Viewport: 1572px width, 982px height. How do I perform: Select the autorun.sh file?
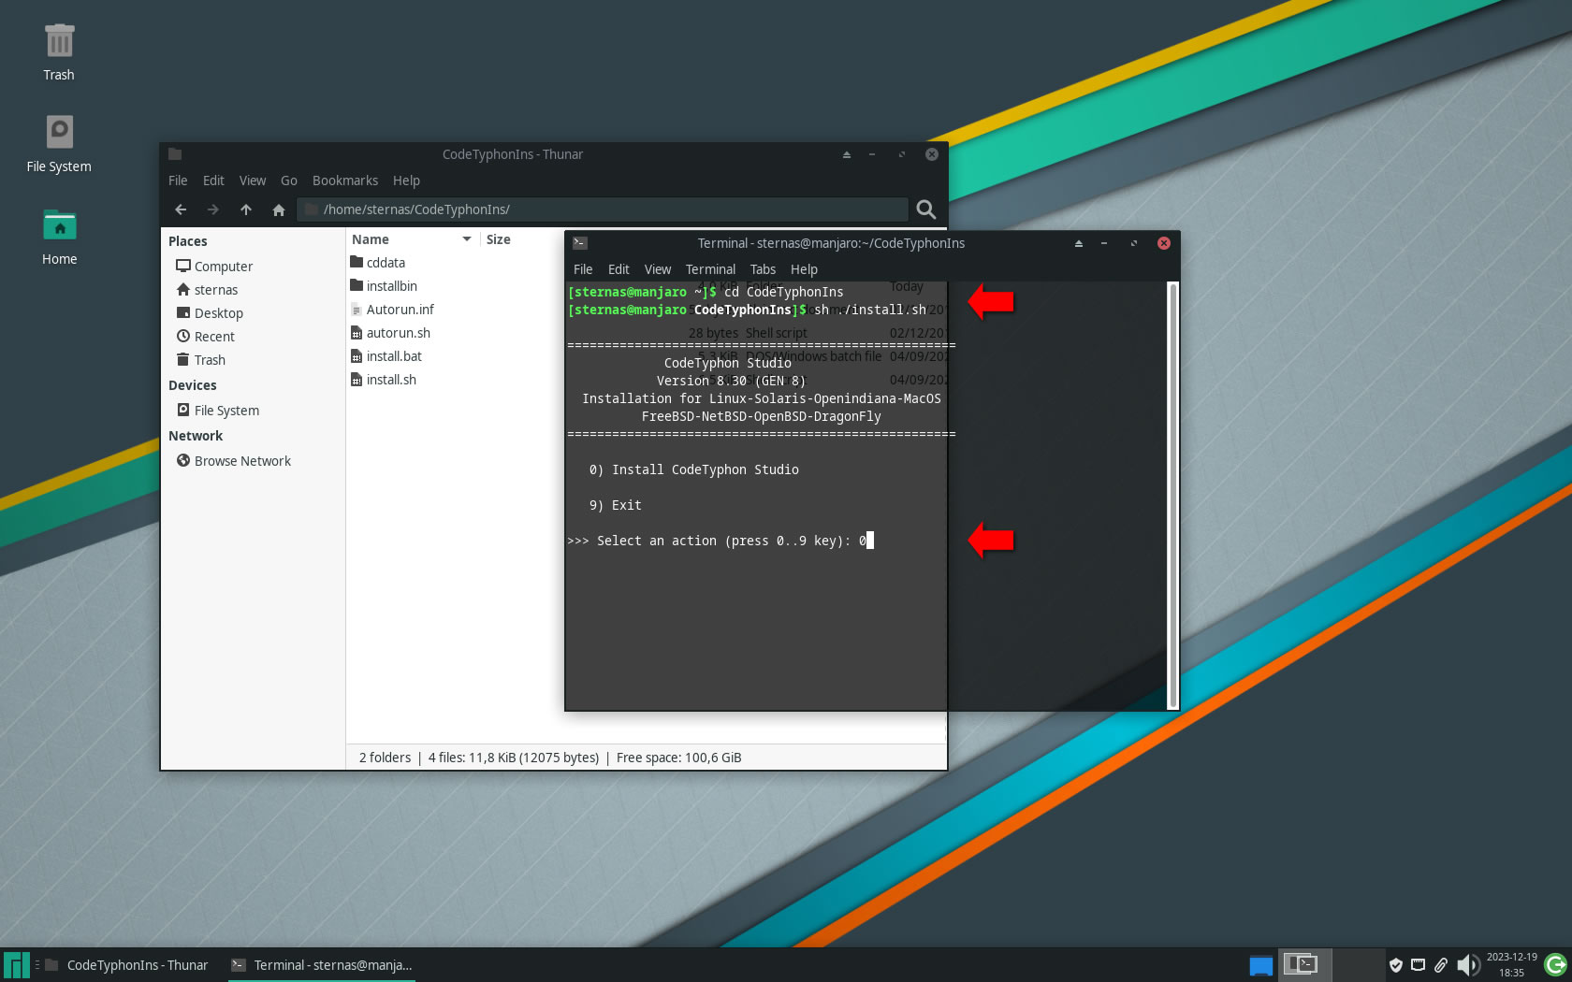(x=390, y=333)
